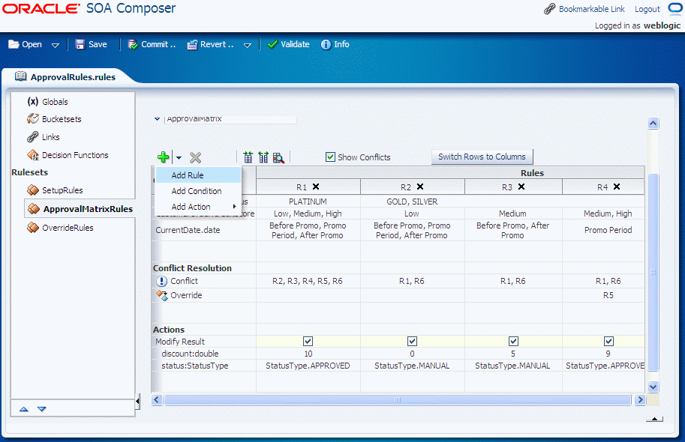
Task: Click the Bucketsets icon
Action: (33, 118)
